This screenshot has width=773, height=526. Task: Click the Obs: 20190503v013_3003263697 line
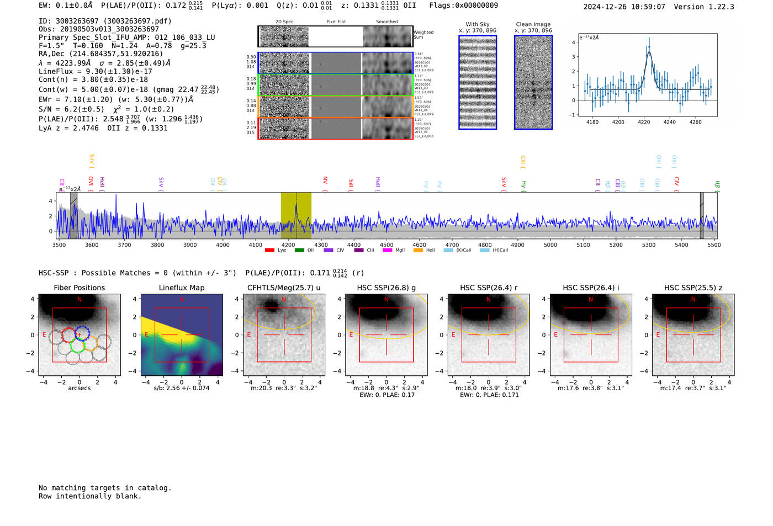click(99, 29)
